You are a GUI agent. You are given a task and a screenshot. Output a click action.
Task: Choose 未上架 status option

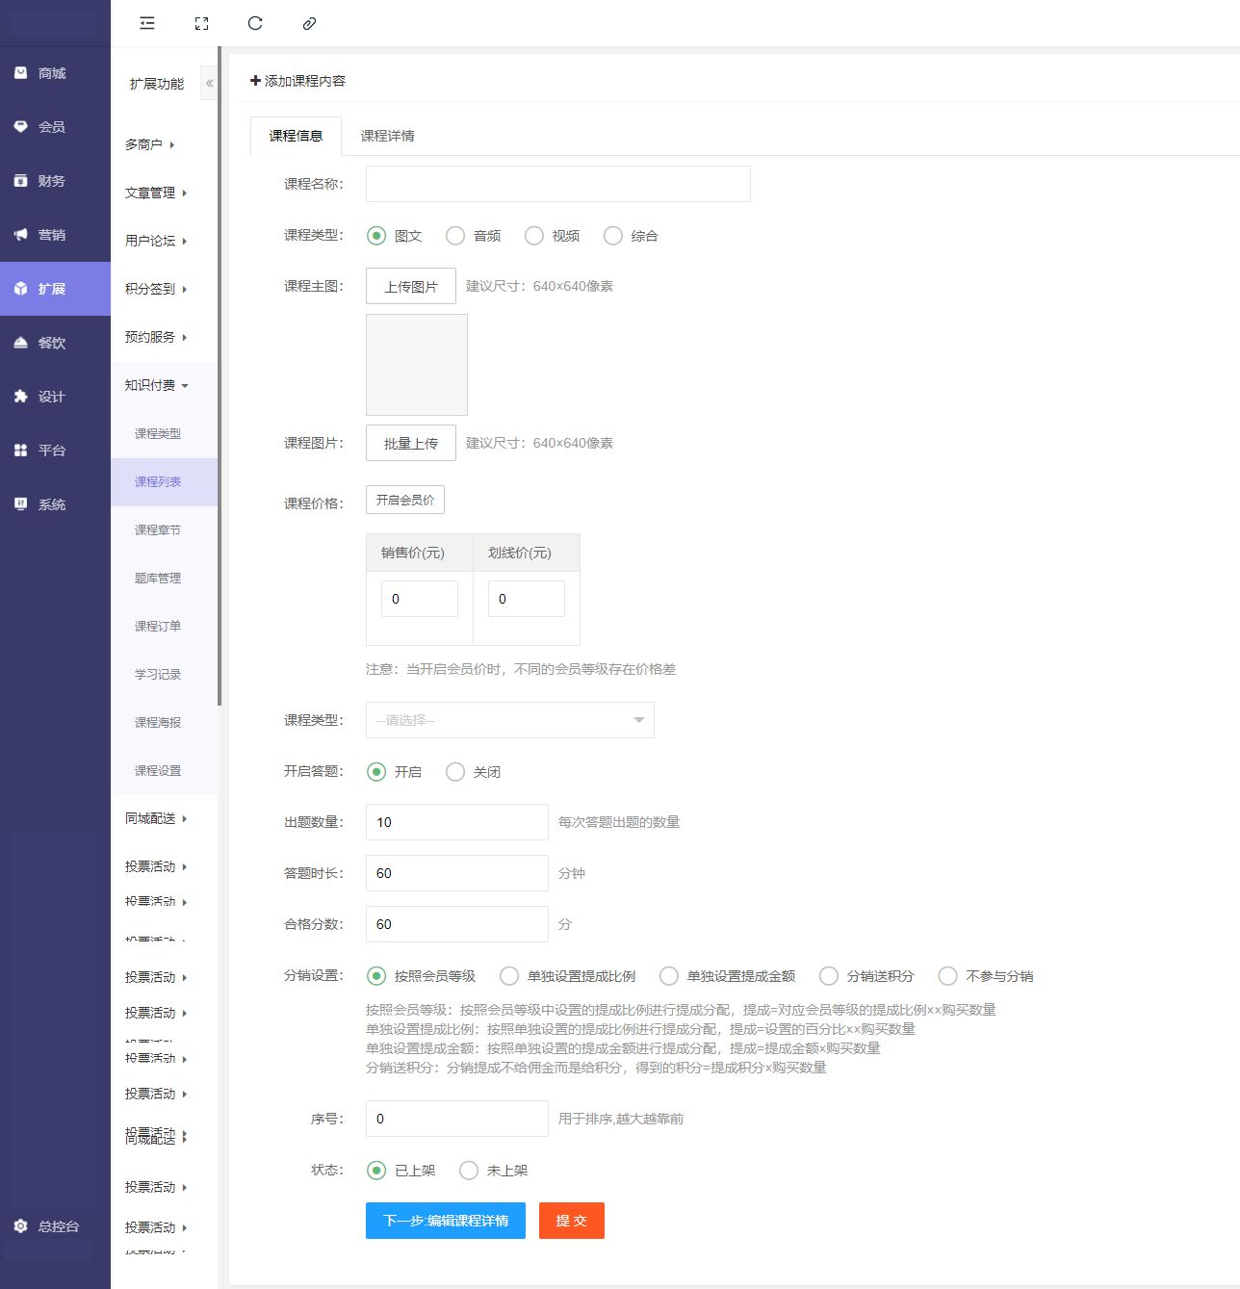coord(469,1171)
